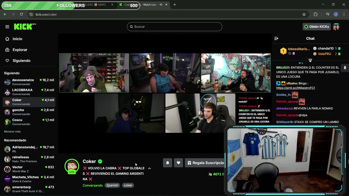Image resolution: width=349 pixels, height=196 pixels.
Task: Open site information icon in address bar
Action: (x=31, y=14)
